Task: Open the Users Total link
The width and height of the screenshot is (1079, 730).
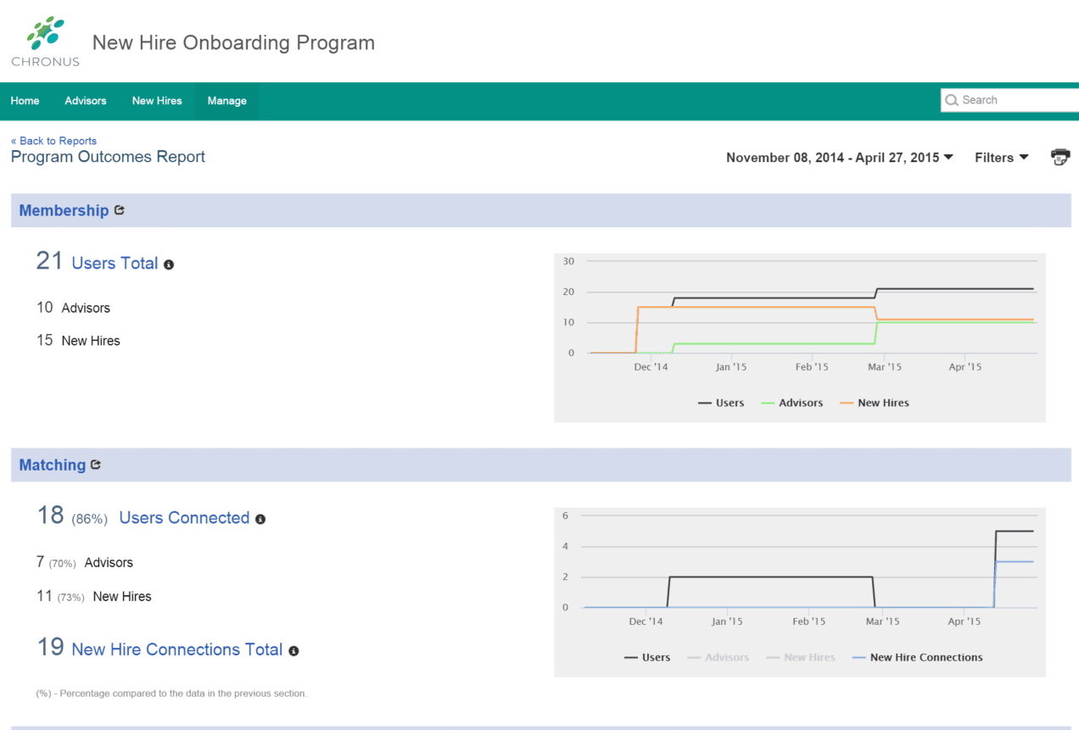Action: [x=115, y=264]
